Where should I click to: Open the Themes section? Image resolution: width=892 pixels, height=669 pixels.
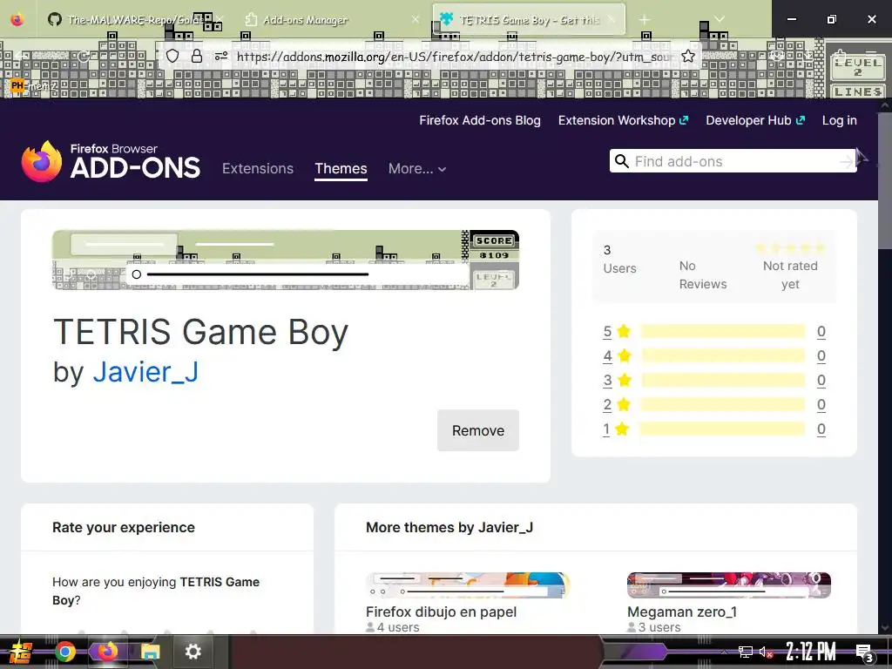(341, 169)
